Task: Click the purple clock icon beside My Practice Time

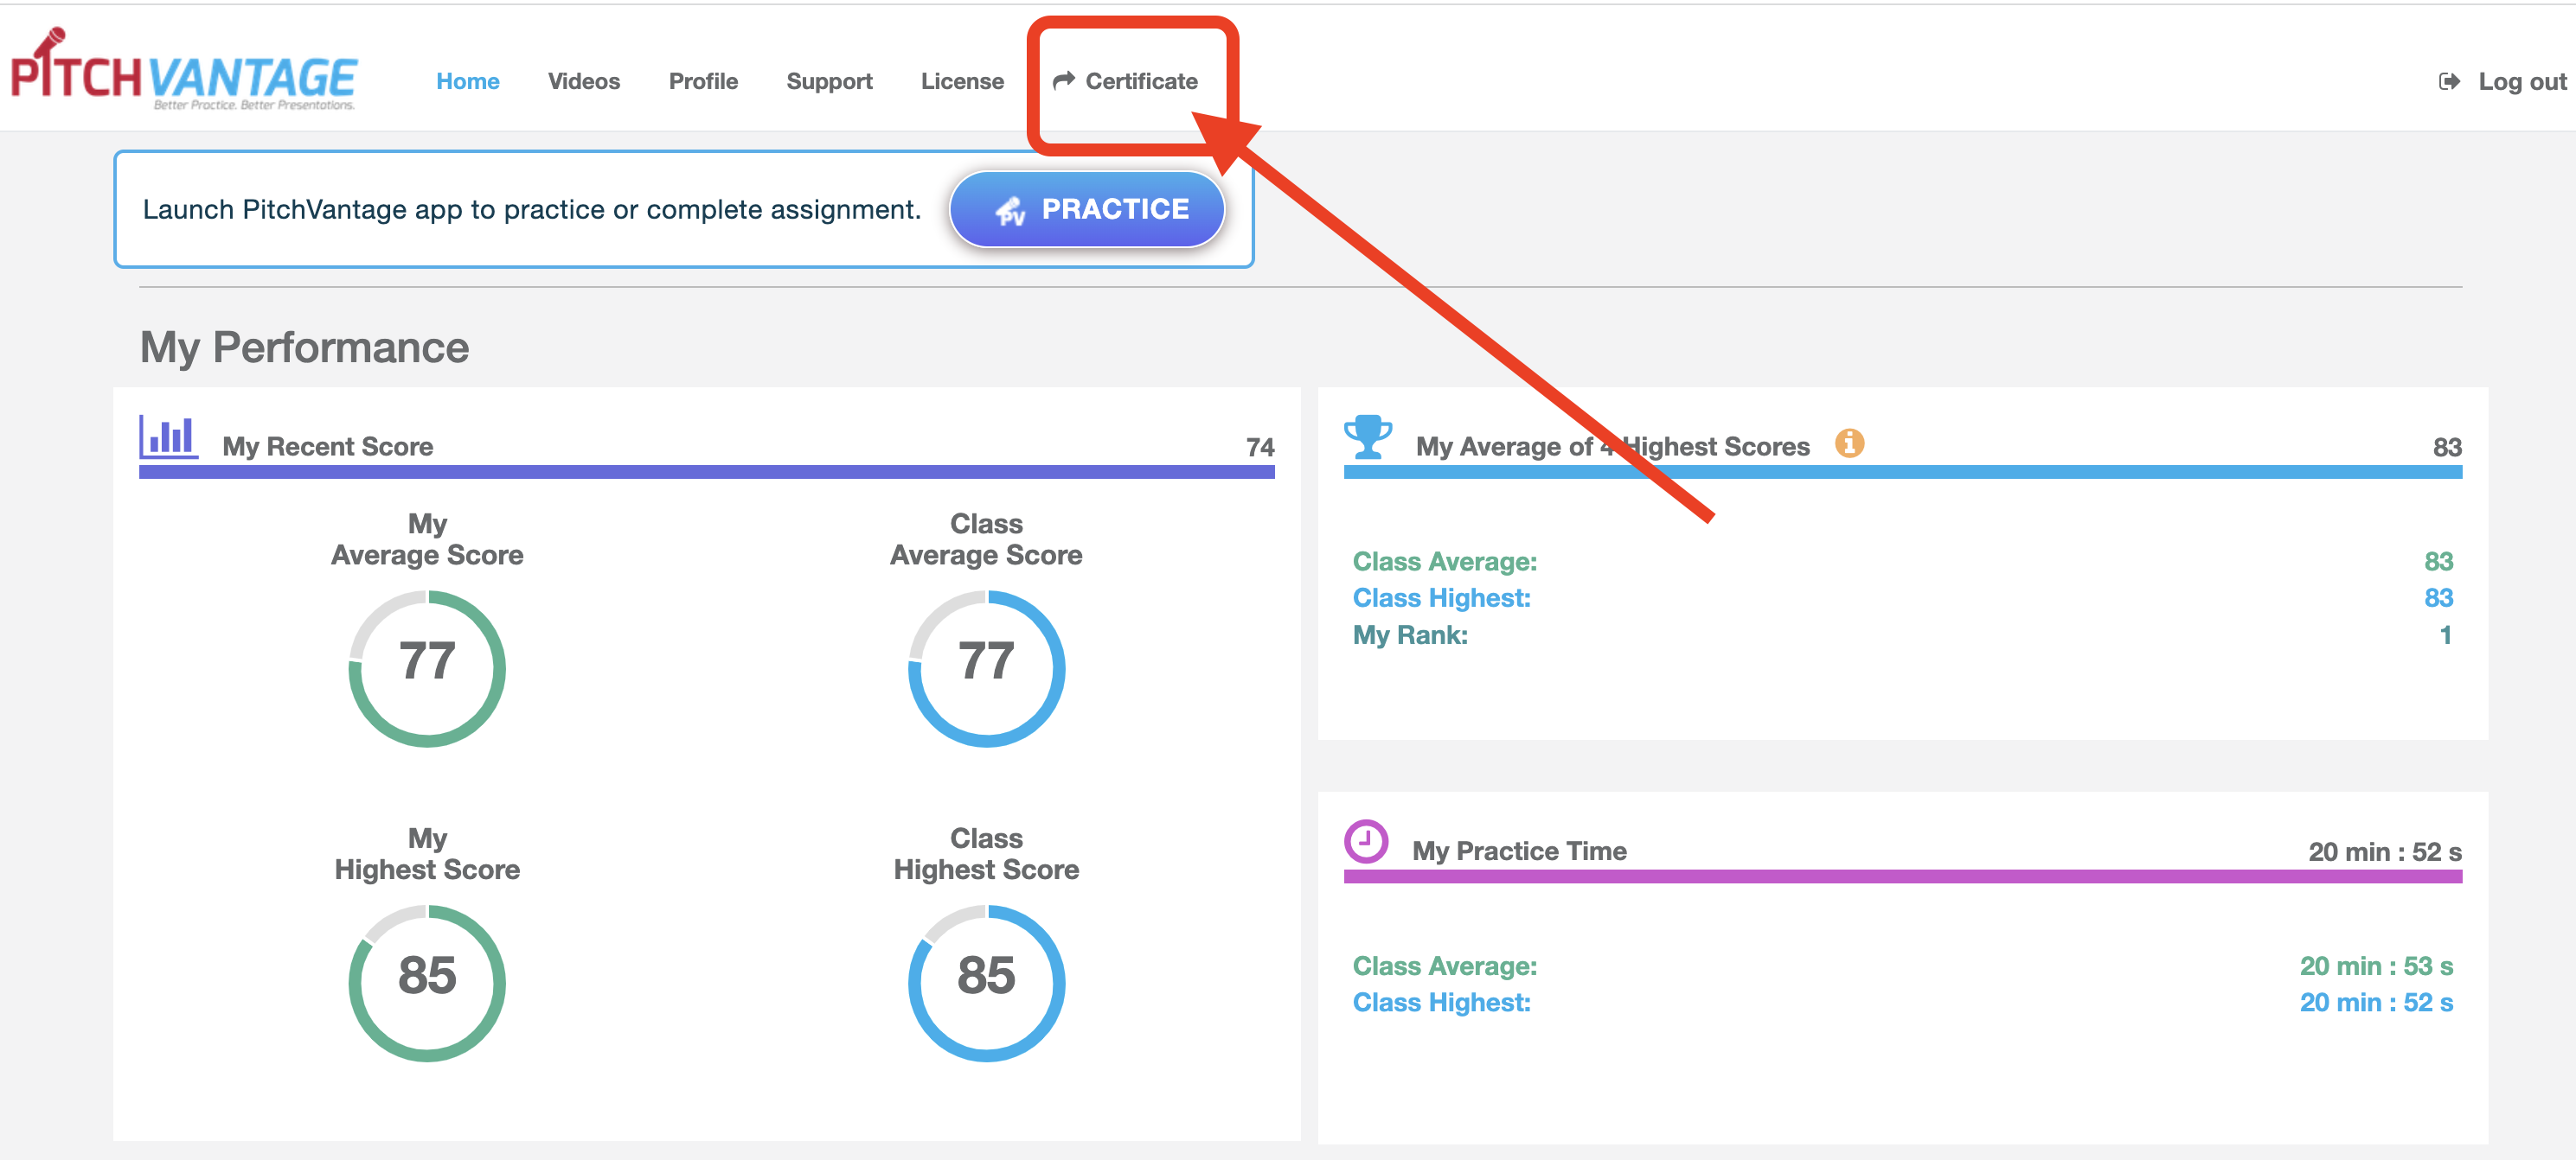Action: (x=1366, y=841)
